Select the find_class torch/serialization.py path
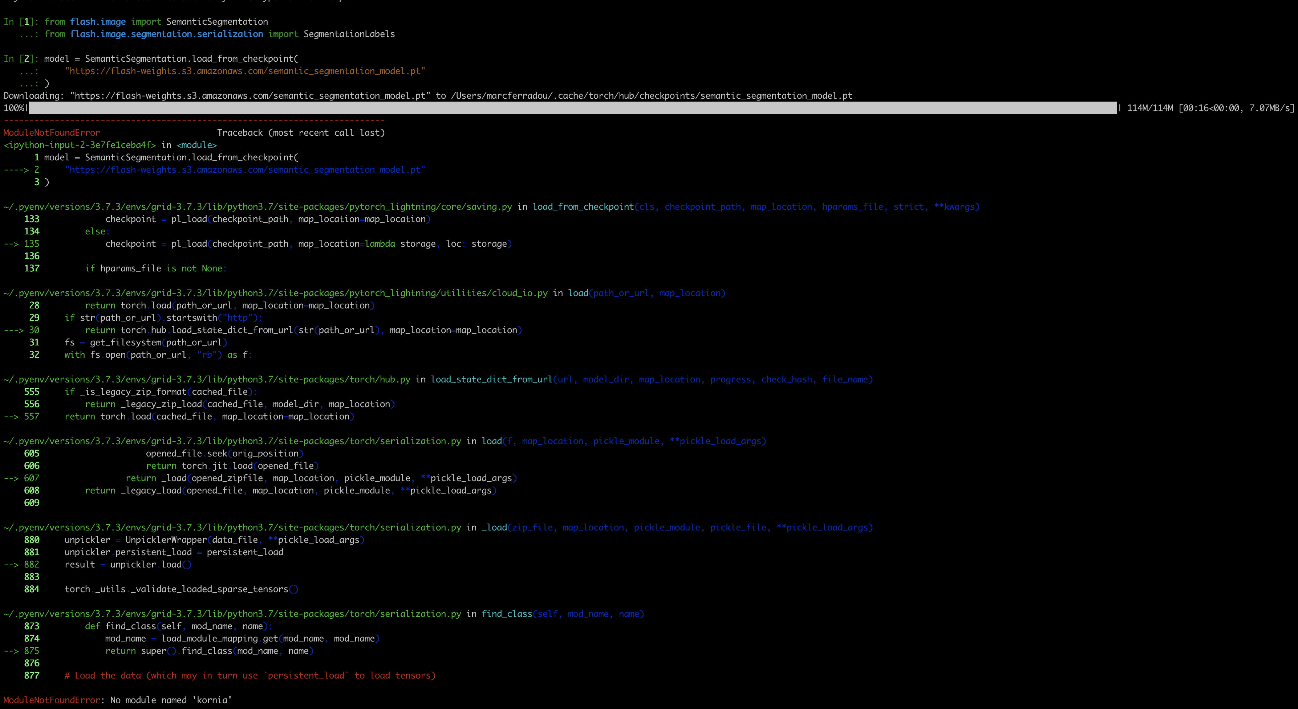 click(232, 614)
